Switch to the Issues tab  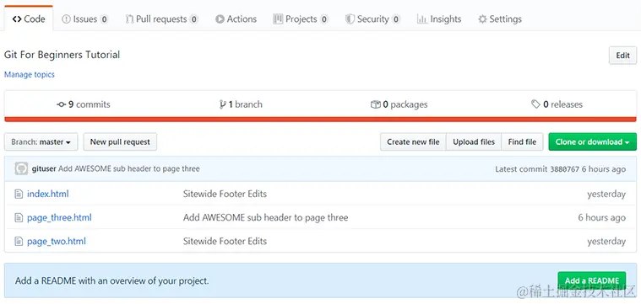point(85,19)
